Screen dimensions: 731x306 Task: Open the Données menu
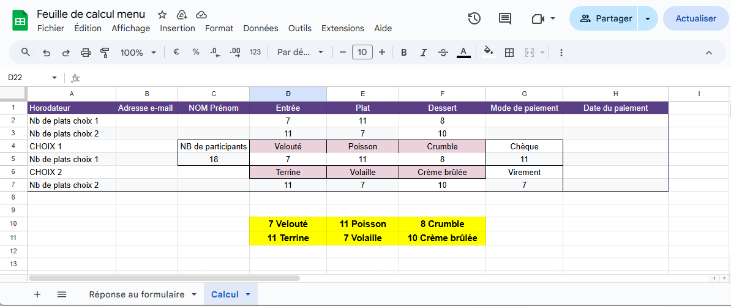pyautogui.click(x=260, y=28)
